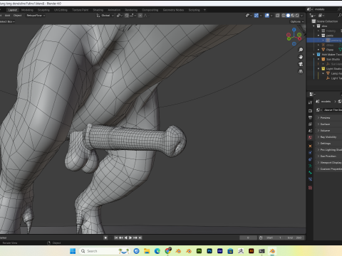Open the Tool properties tab icon
Viewport: 342px width, 256px height.
pos(310,102)
